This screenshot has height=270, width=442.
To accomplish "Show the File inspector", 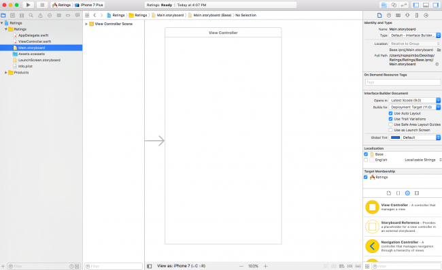I will coord(379,15).
